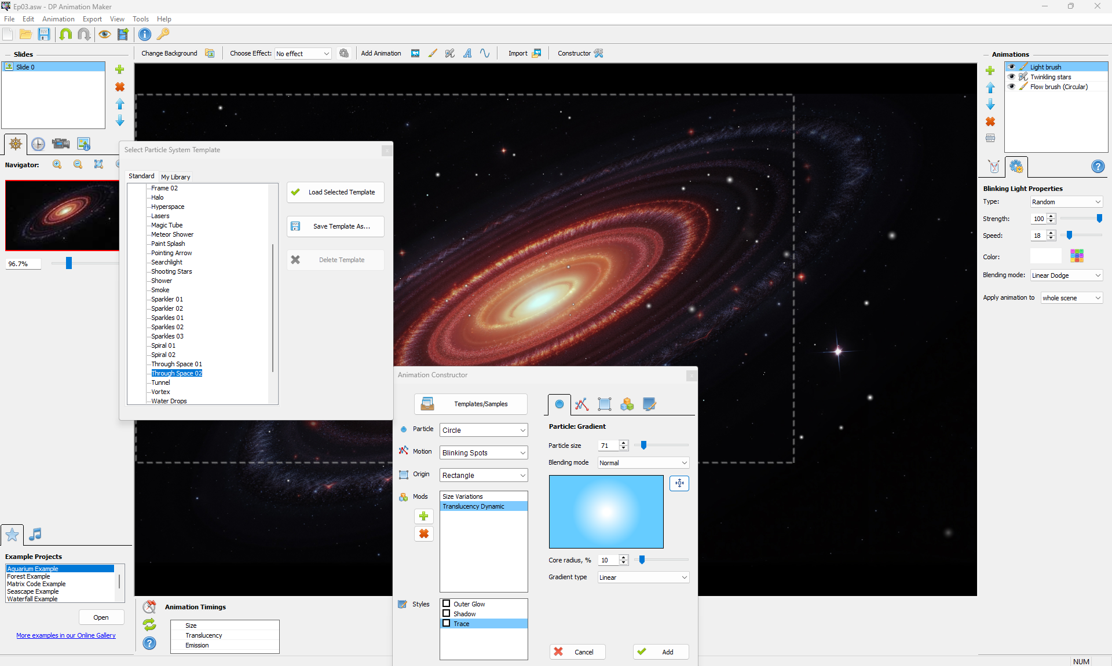Click the Undo arrow icon
Image resolution: width=1112 pixels, height=666 pixels.
click(x=65, y=34)
